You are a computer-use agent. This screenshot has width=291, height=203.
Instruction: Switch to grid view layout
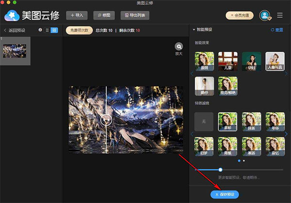pyautogui.click(x=54, y=30)
